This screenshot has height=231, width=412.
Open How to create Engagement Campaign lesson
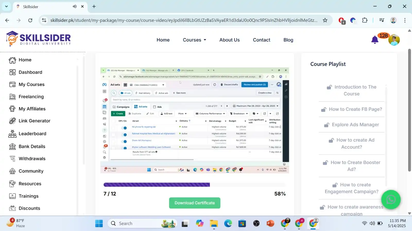click(x=351, y=188)
